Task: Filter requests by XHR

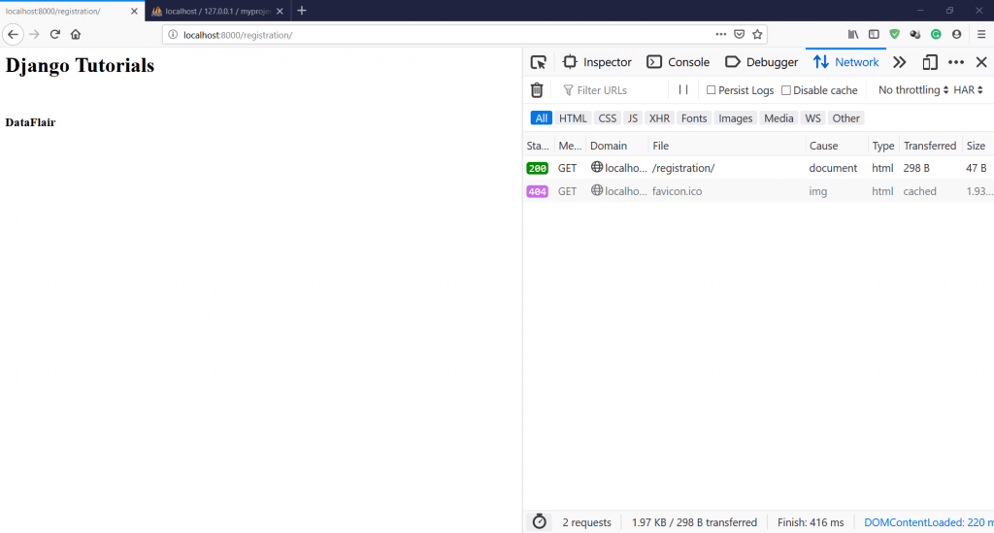Action: point(659,118)
